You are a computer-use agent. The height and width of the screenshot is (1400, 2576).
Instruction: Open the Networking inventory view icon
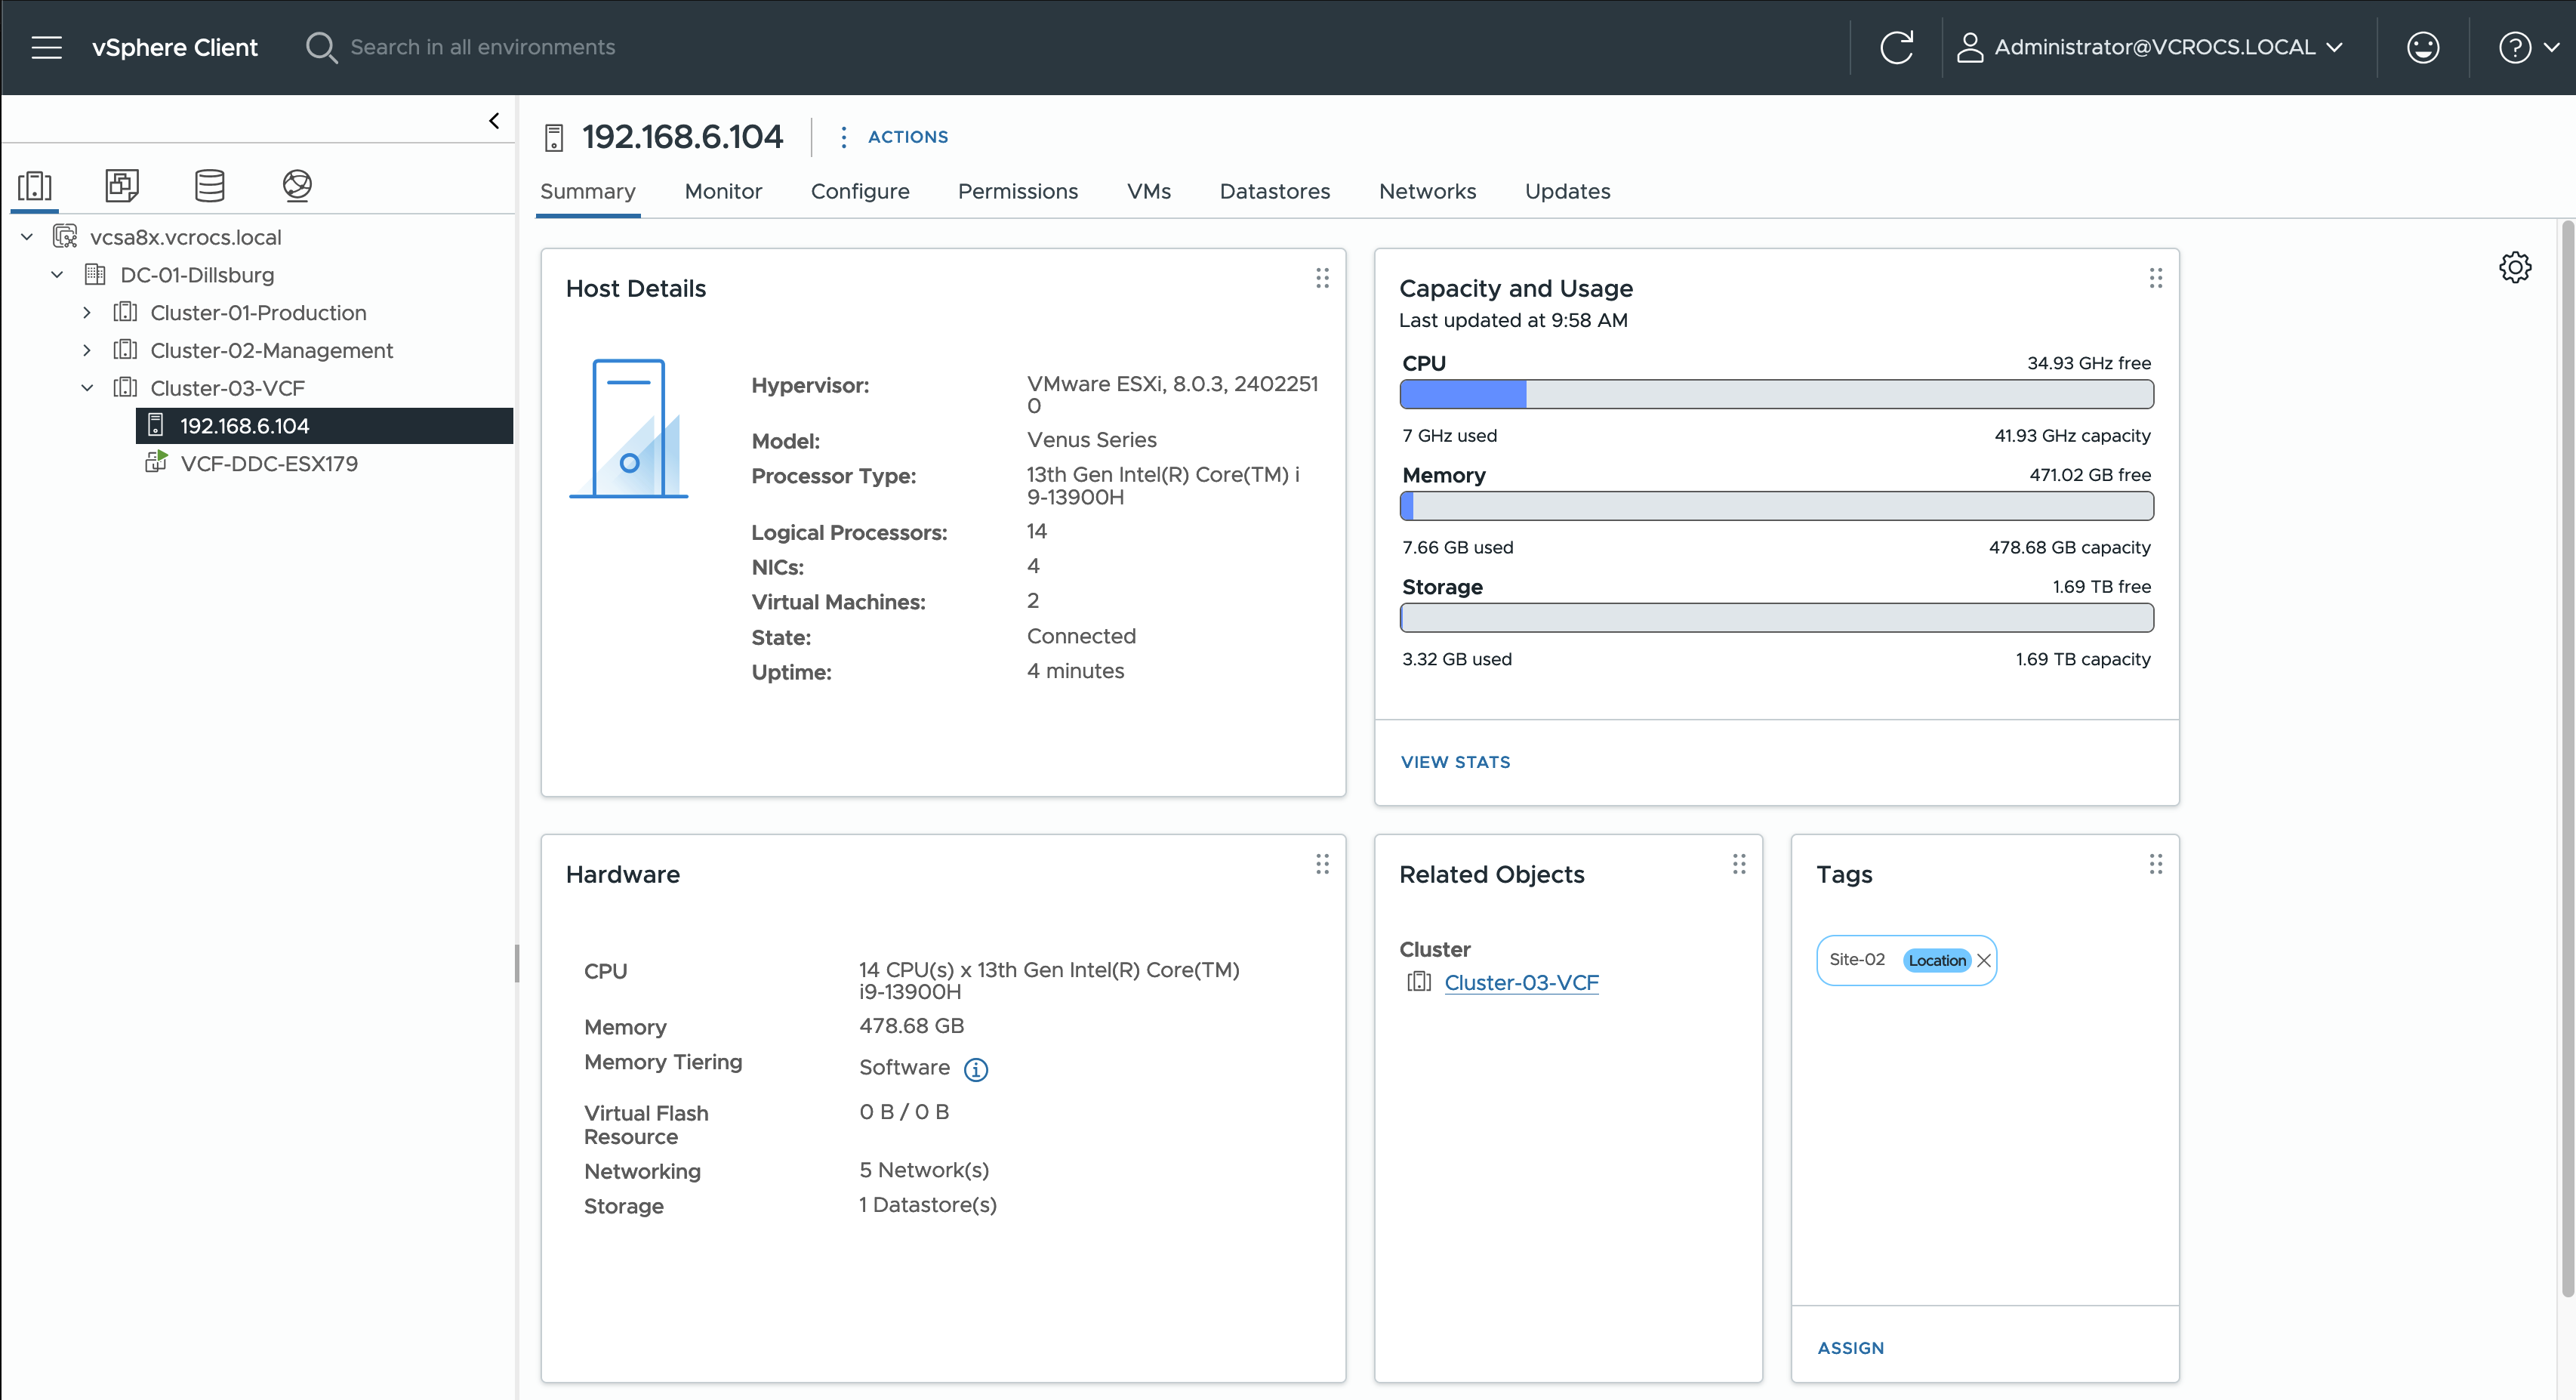(297, 185)
